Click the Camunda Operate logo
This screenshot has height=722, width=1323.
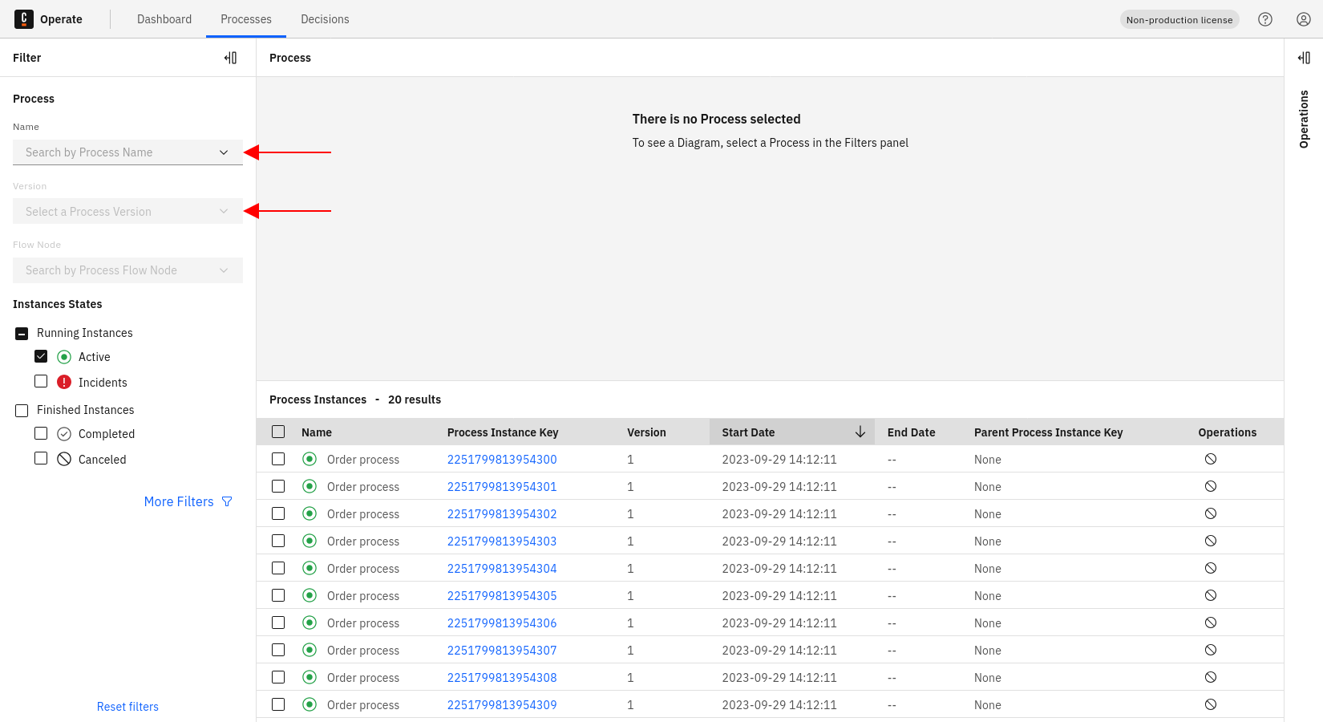(24, 19)
